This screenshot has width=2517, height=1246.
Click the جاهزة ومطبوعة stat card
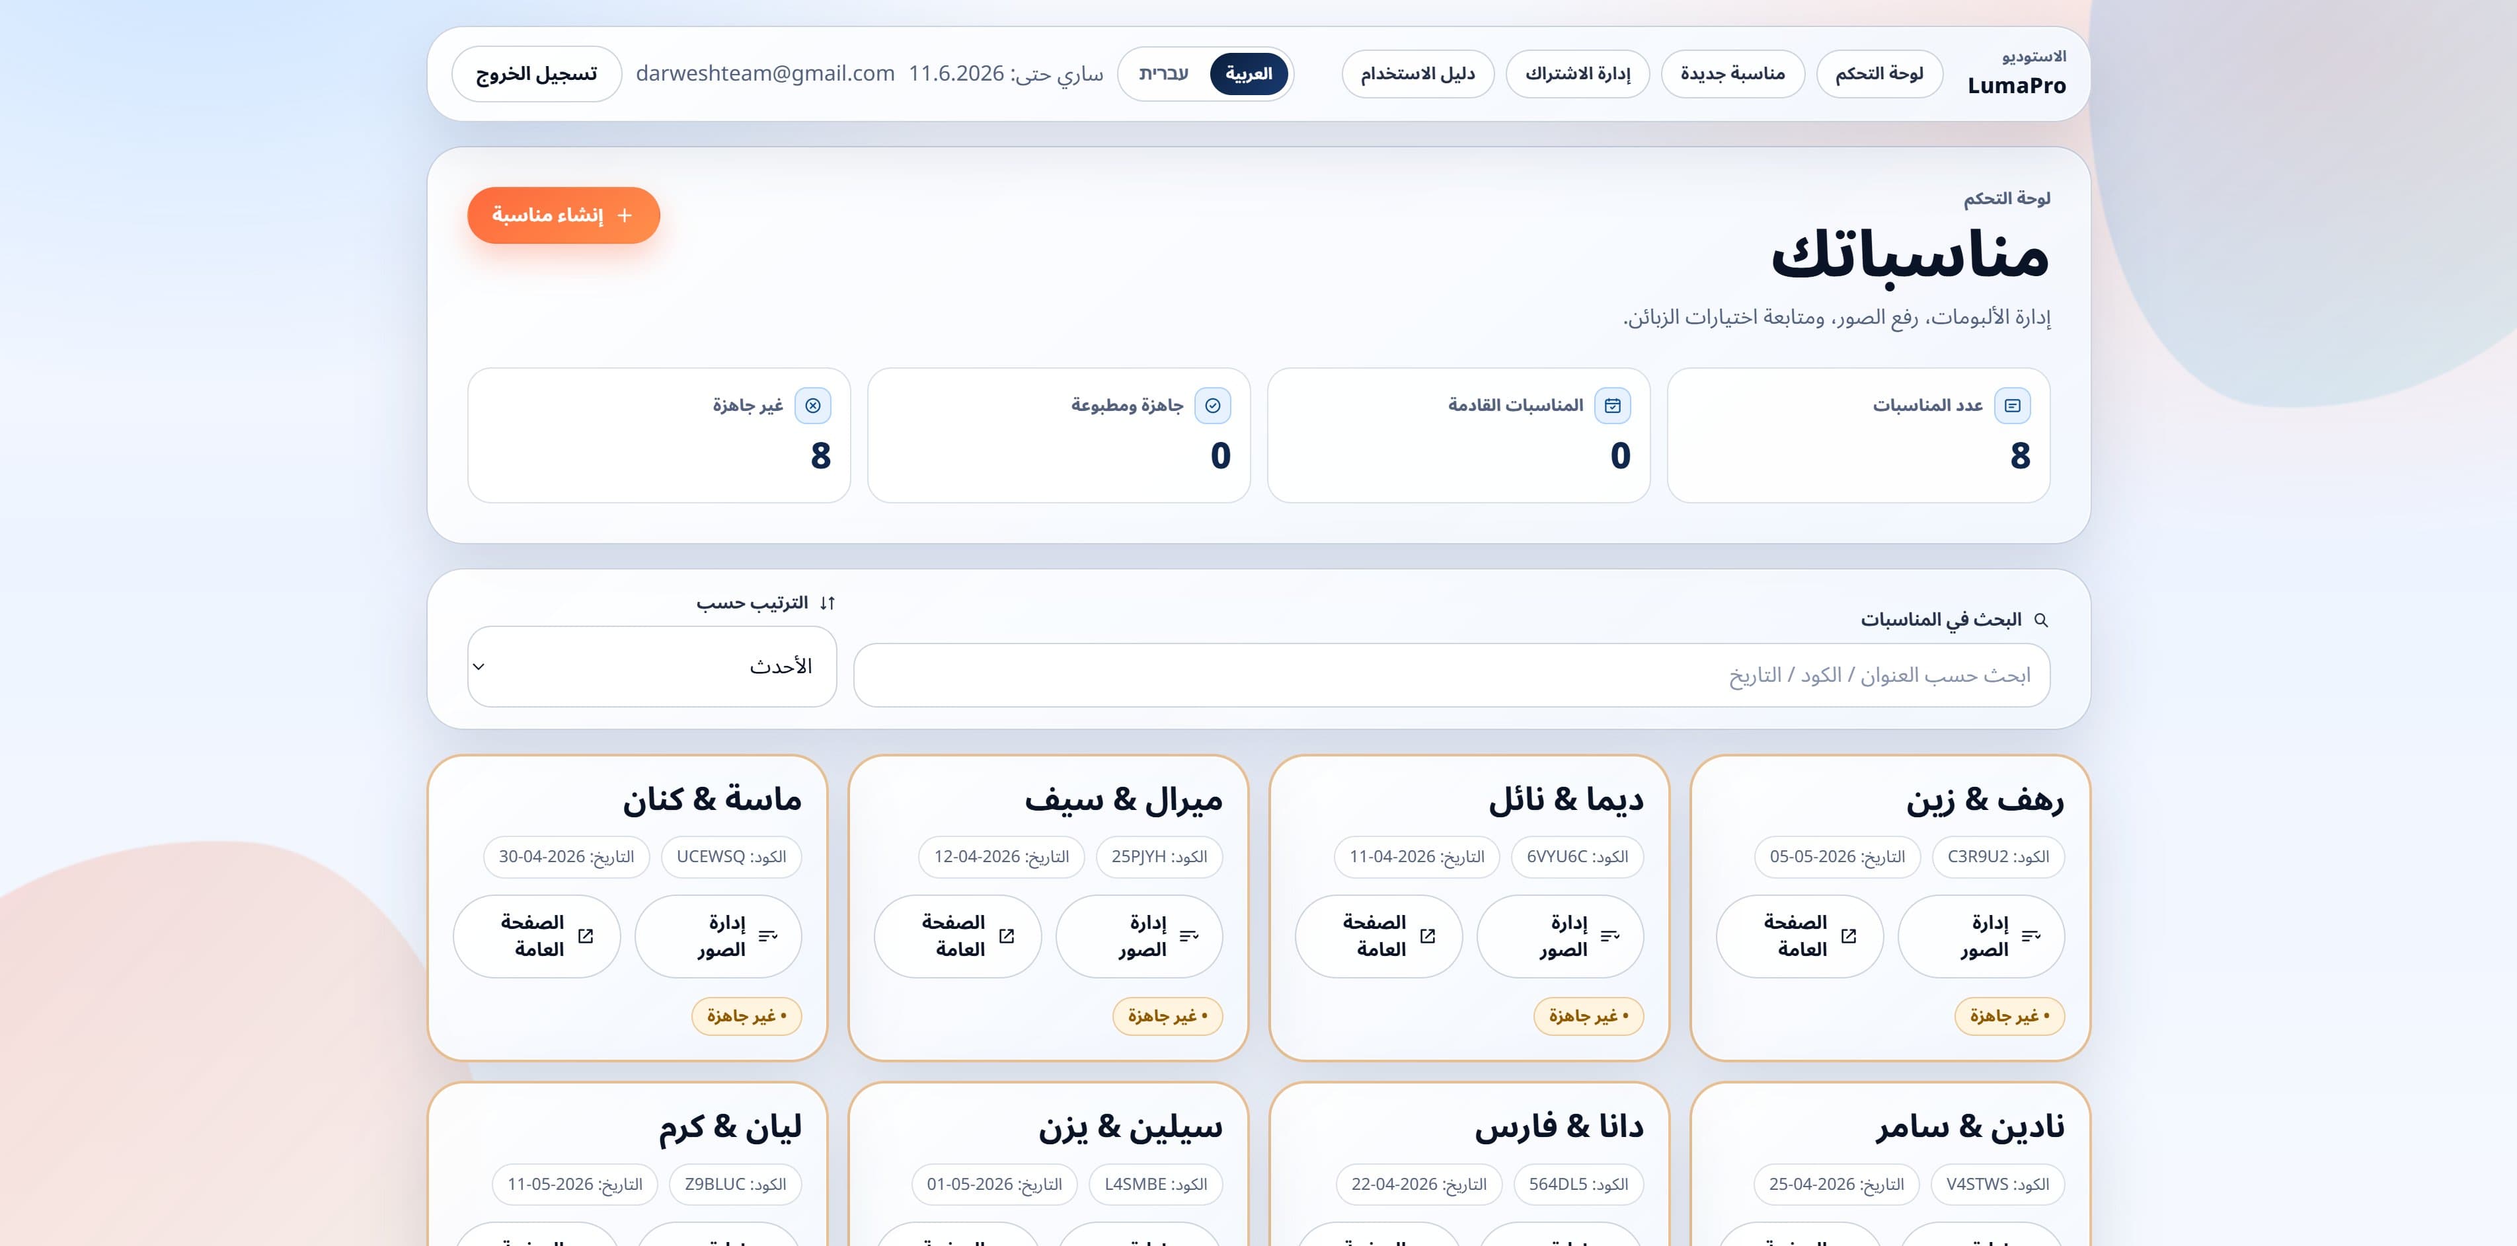click(1058, 435)
